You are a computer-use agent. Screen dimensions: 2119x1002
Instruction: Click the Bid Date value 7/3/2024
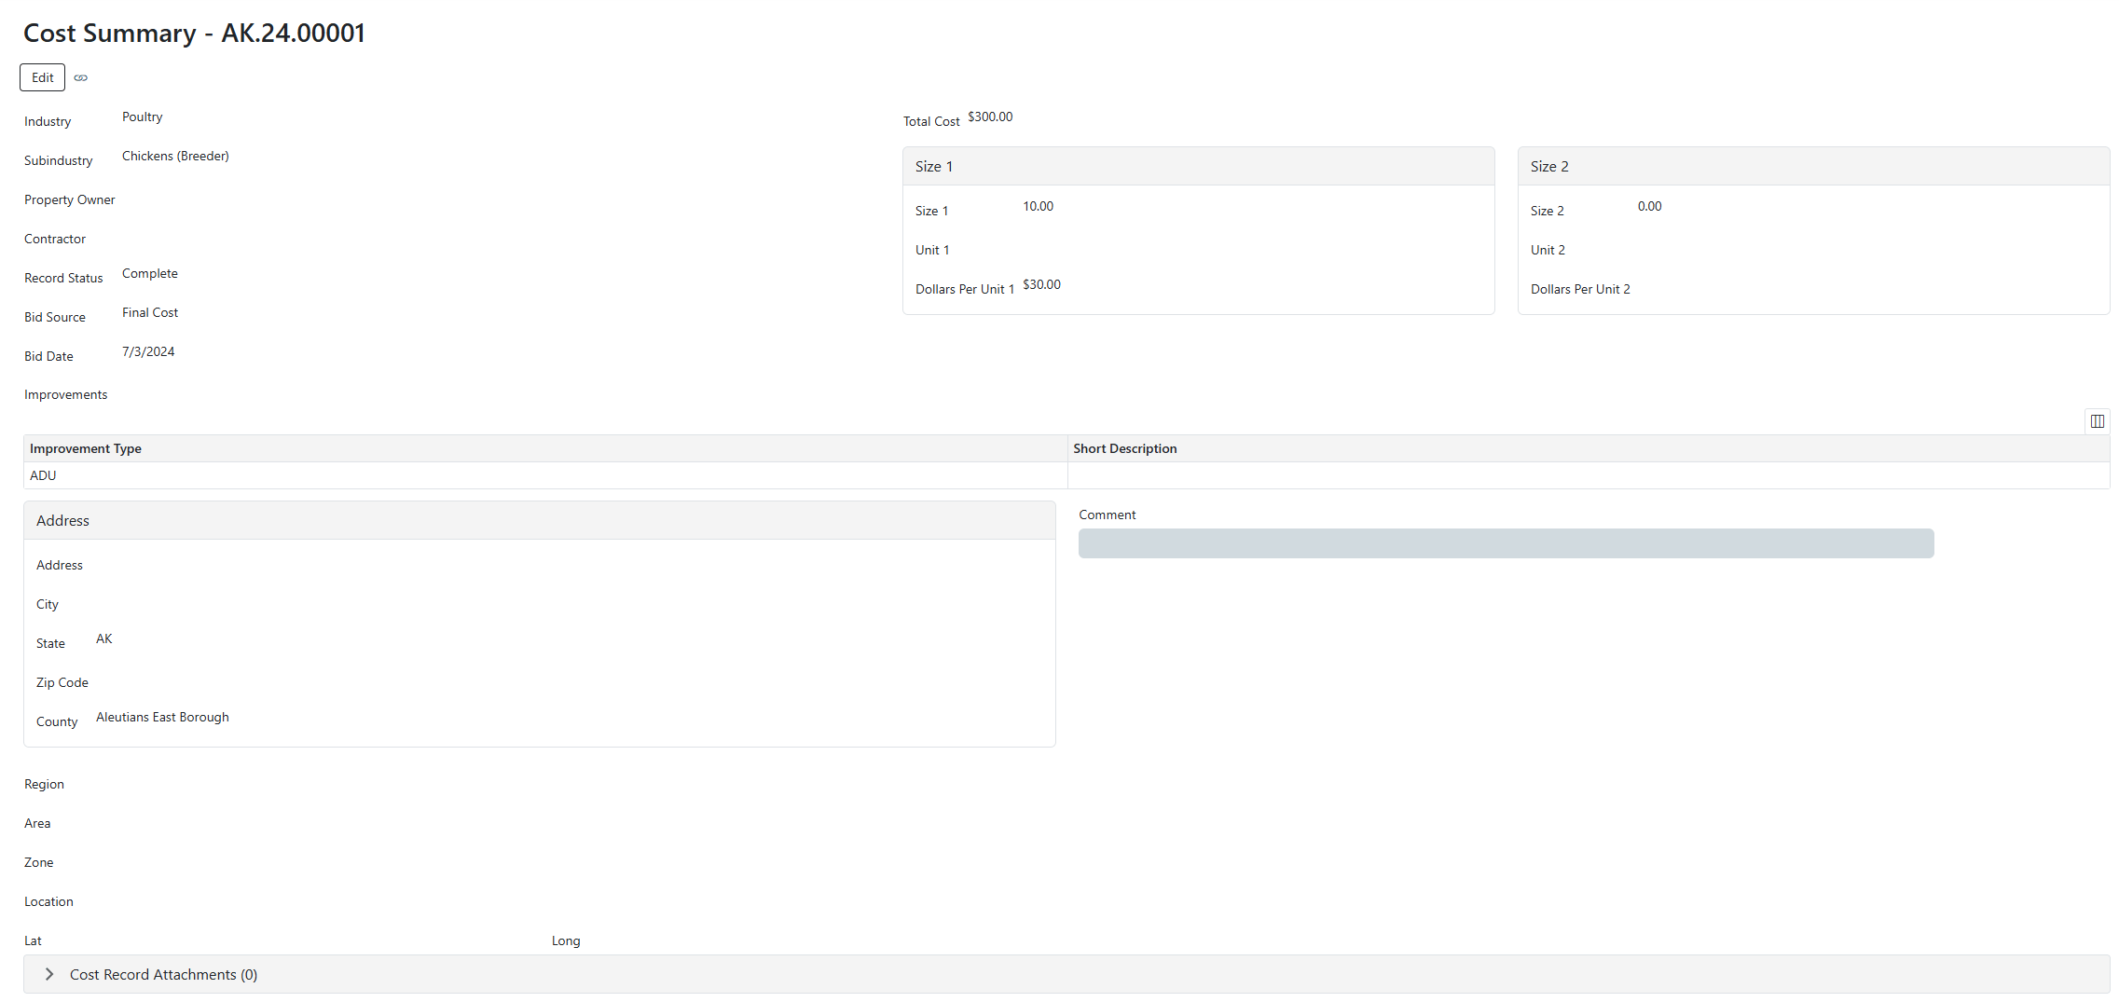[x=148, y=351]
